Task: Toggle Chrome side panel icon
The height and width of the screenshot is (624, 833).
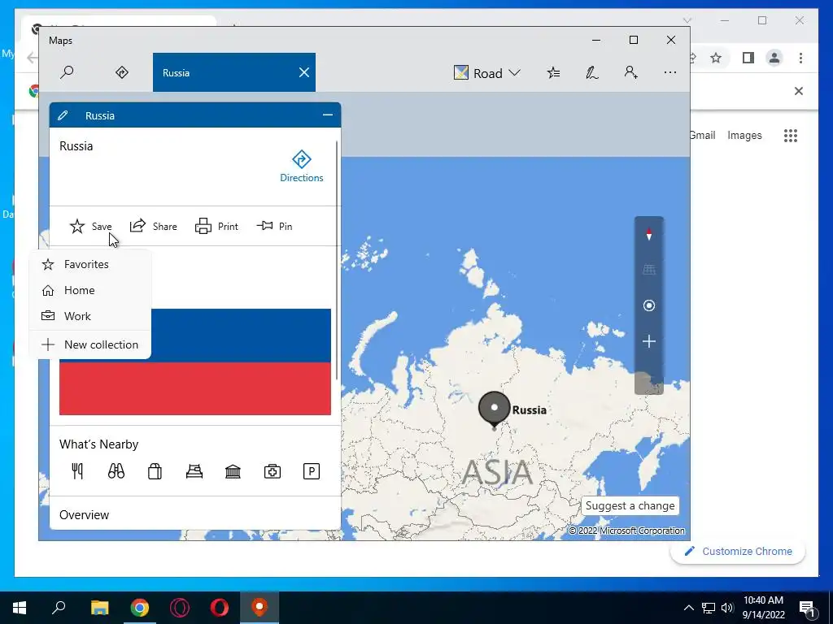Action: pos(748,58)
